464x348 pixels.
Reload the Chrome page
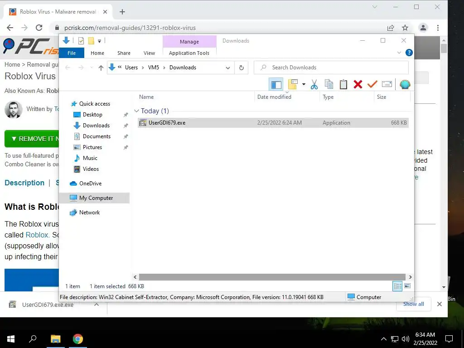click(x=39, y=28)
